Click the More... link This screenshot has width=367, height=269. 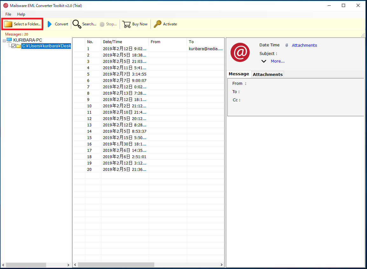coord(278,61)
